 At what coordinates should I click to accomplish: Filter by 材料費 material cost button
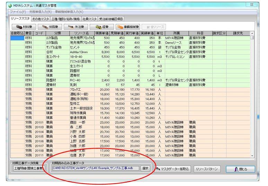(x=24, y=27)
